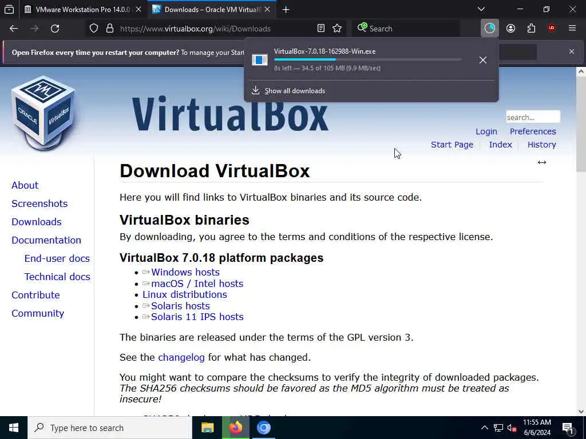Open Downloads in the sidebar
The width and height of the screenshot is (586, 439).
(x=36, y=222)
